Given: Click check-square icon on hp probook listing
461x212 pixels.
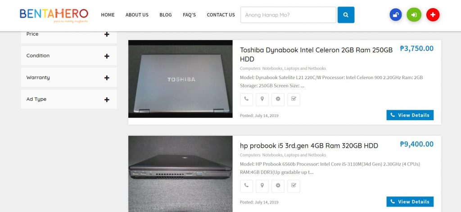Looking at the screenshot, I should 294,186.
